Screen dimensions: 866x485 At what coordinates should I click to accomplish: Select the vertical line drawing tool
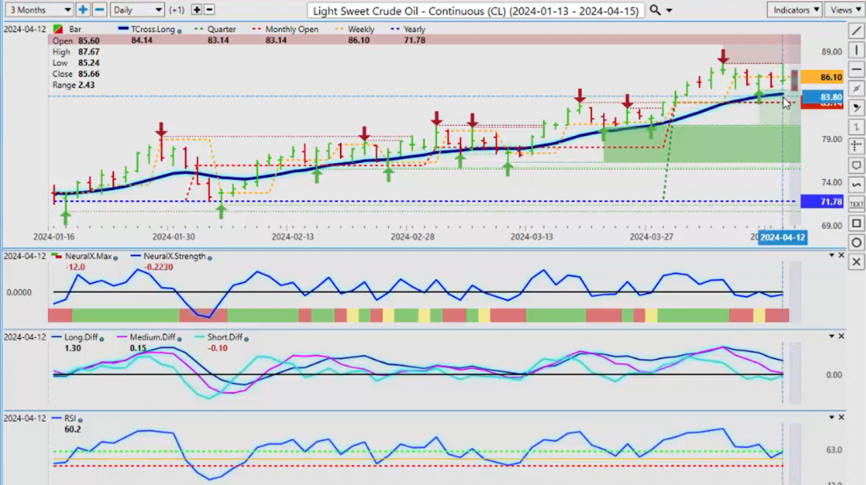[x=856, y=50]
